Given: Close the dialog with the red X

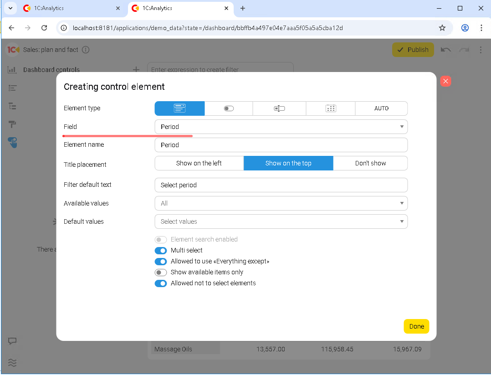Looking at the screenshot, I should point(445,81).
